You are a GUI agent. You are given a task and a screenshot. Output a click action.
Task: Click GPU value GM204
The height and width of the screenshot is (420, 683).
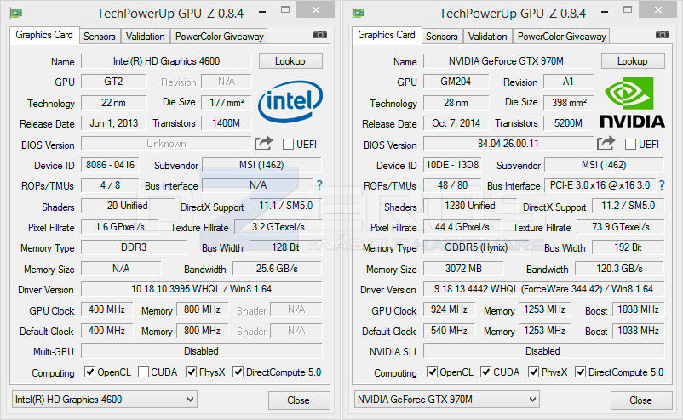click(456, 82)
